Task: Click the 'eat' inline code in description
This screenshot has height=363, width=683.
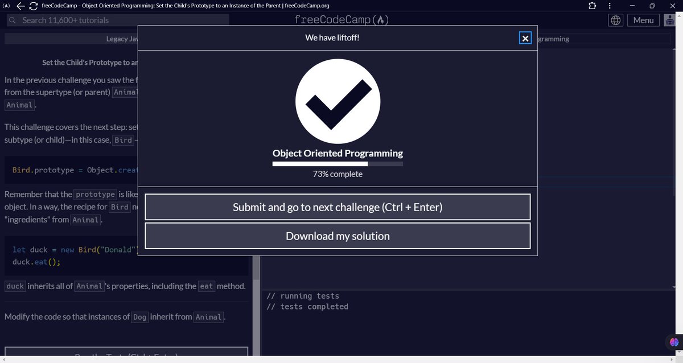Action: pos(206,286)
